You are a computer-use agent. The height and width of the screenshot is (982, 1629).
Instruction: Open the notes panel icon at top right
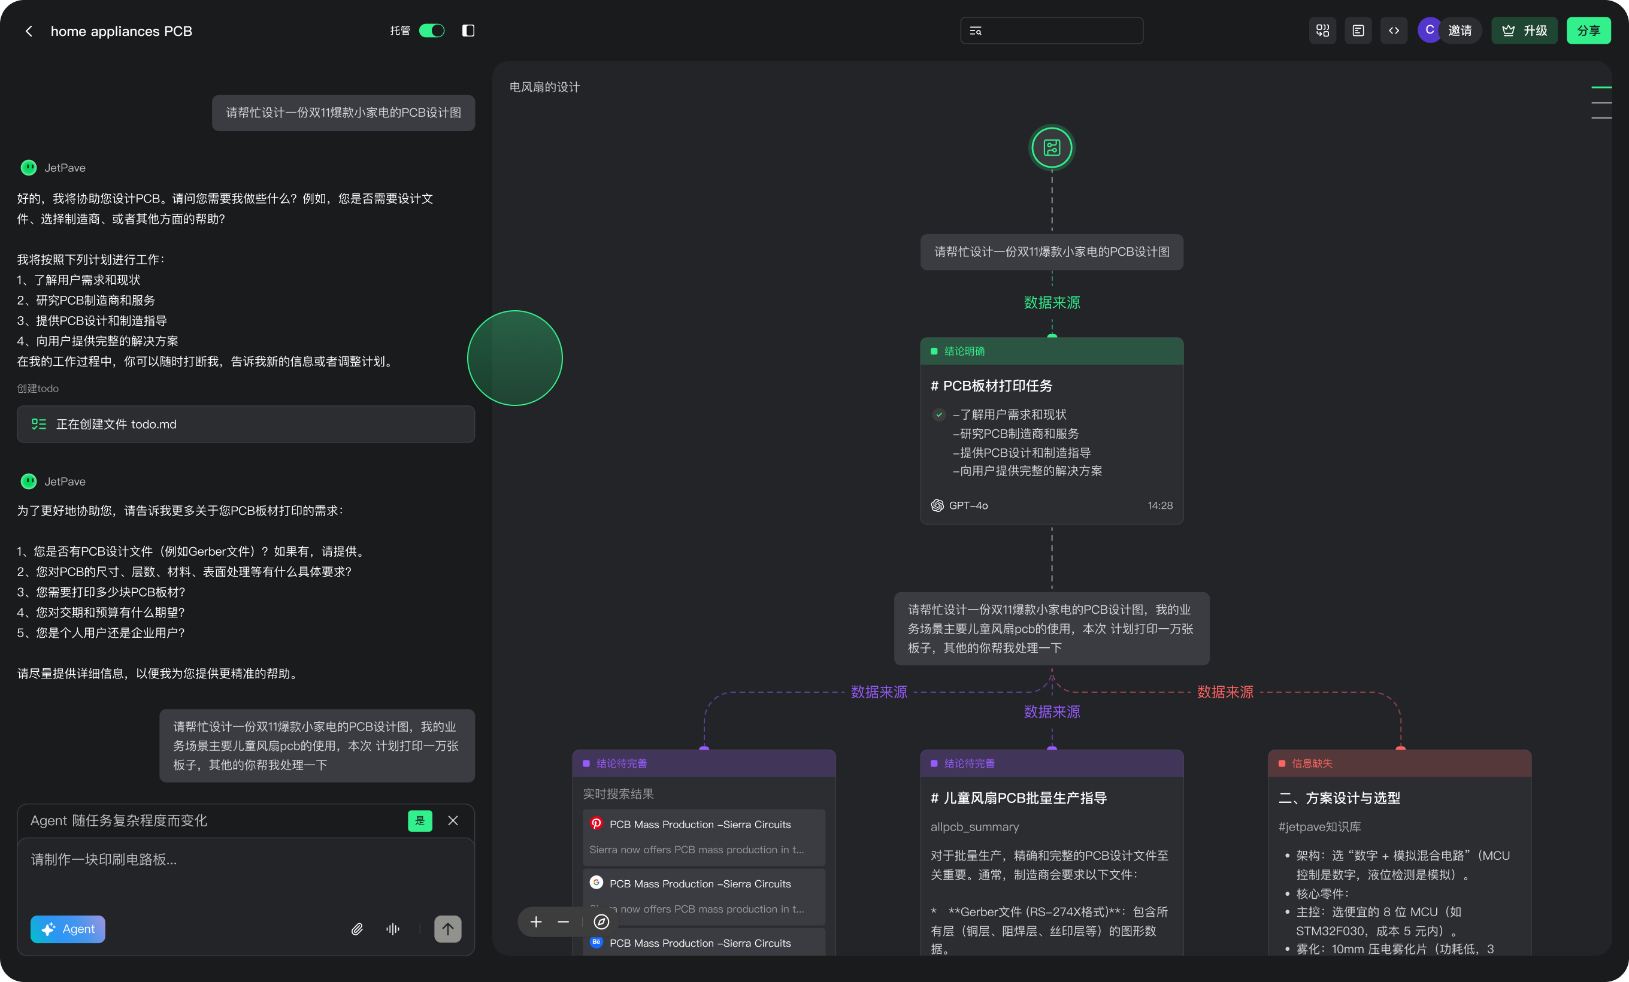[1358, 31]
